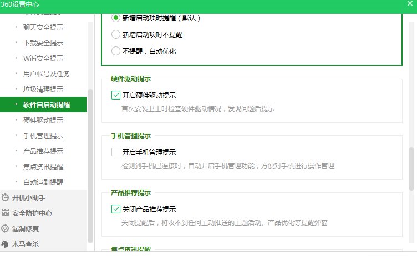Close the 360设置中心 window
Viewport: 417px width, 256px height.
coord(410,3)
